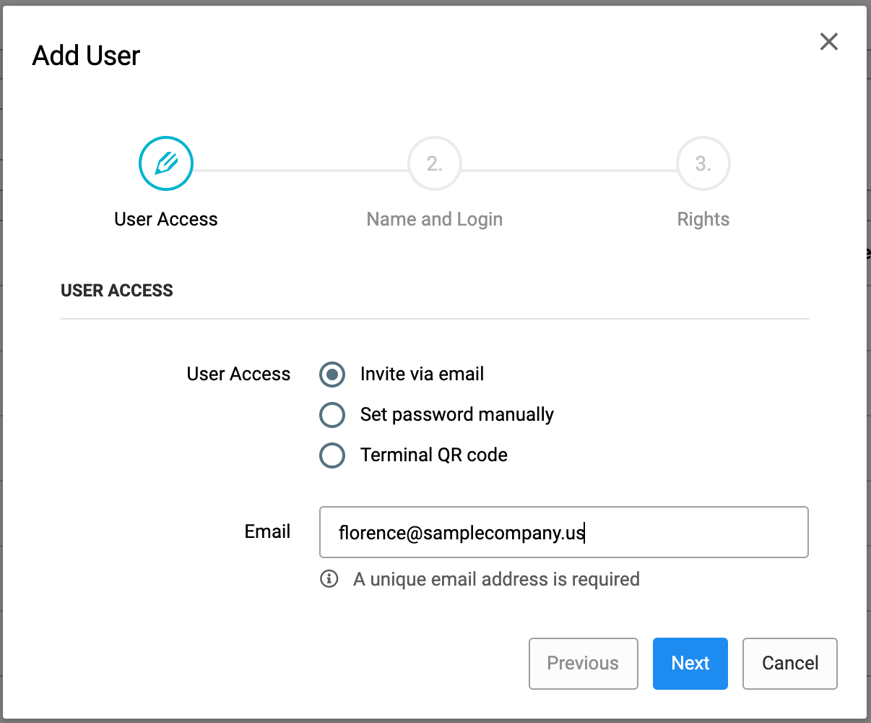This screenshot has height=723, width=871.
Task: Click the Previous button
Action: coord(584,664)
